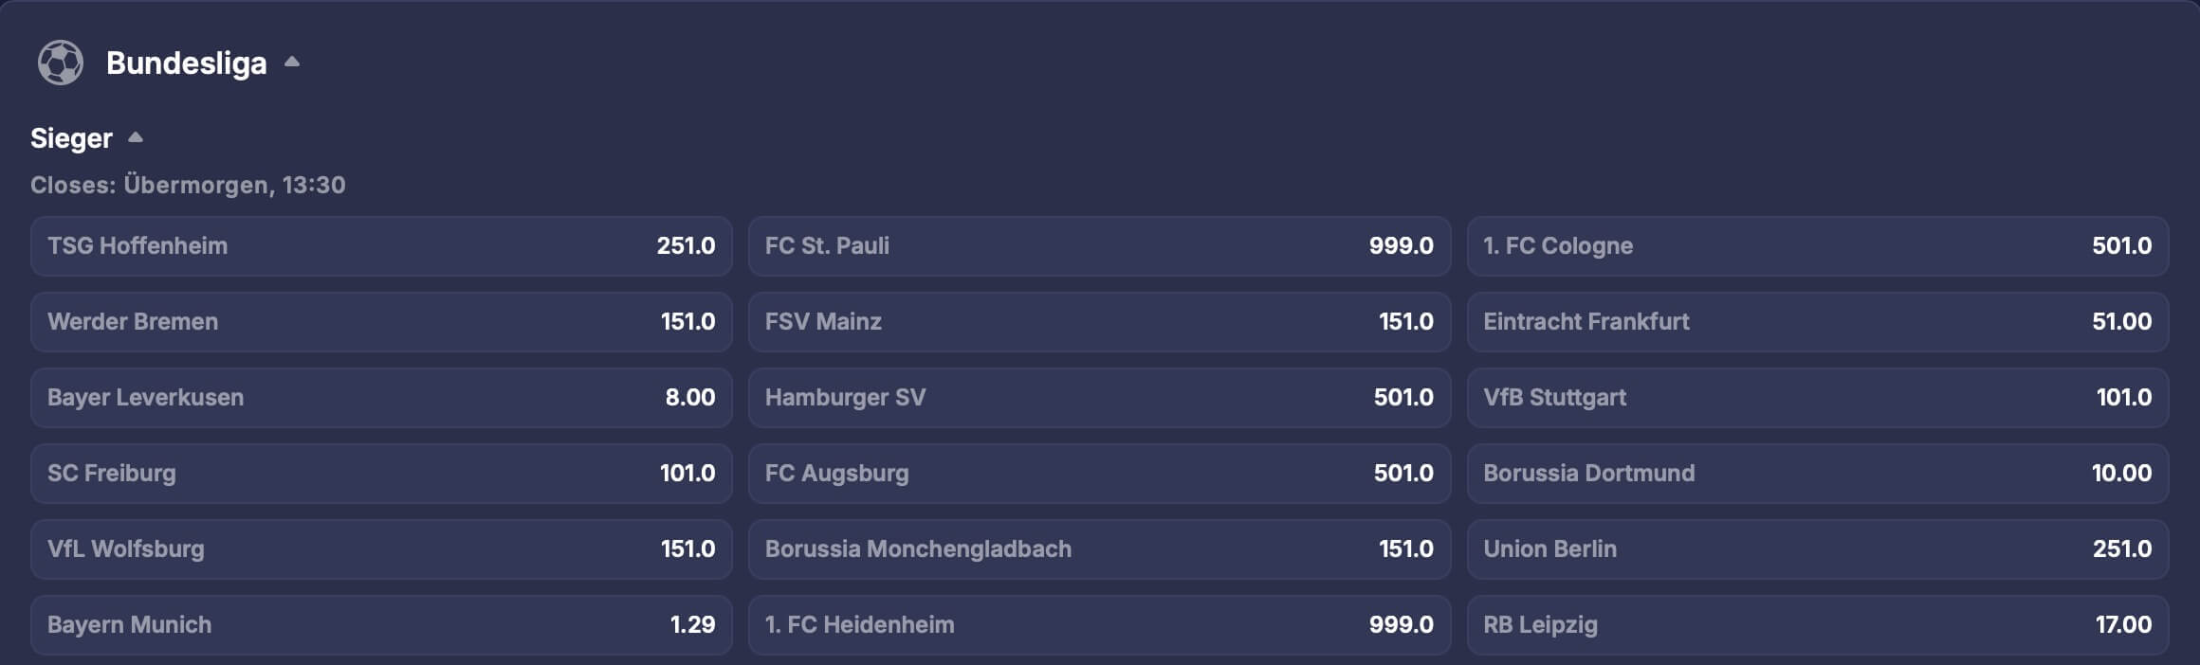Collapse the Bundesliga section
The width and height of the screenshot is (2200, 665).
pyautogui.click(x=290, y=62)
